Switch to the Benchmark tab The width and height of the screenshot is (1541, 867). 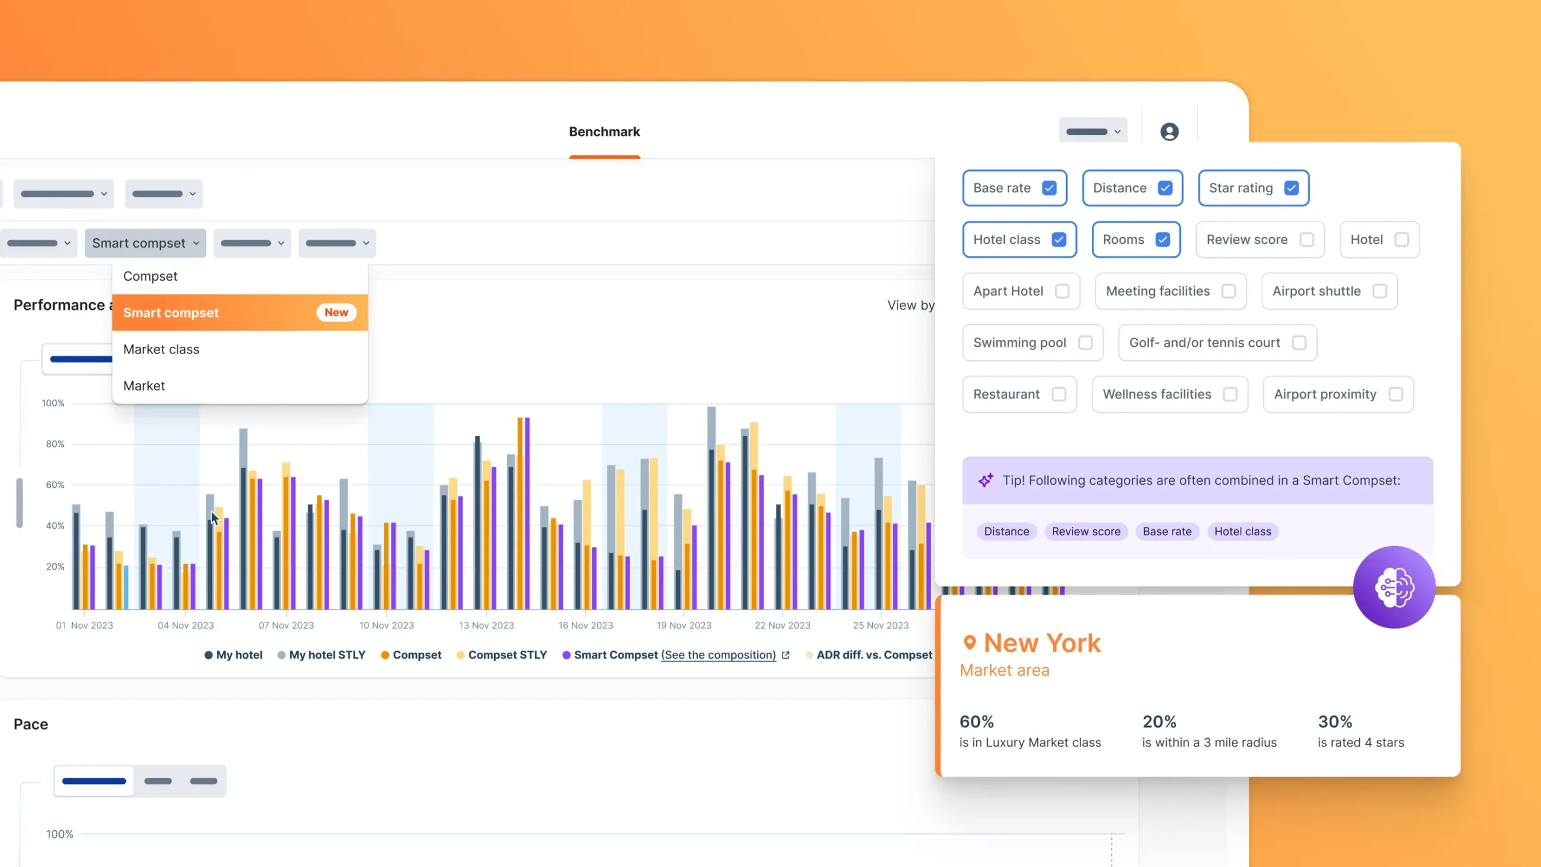(604, 132)
